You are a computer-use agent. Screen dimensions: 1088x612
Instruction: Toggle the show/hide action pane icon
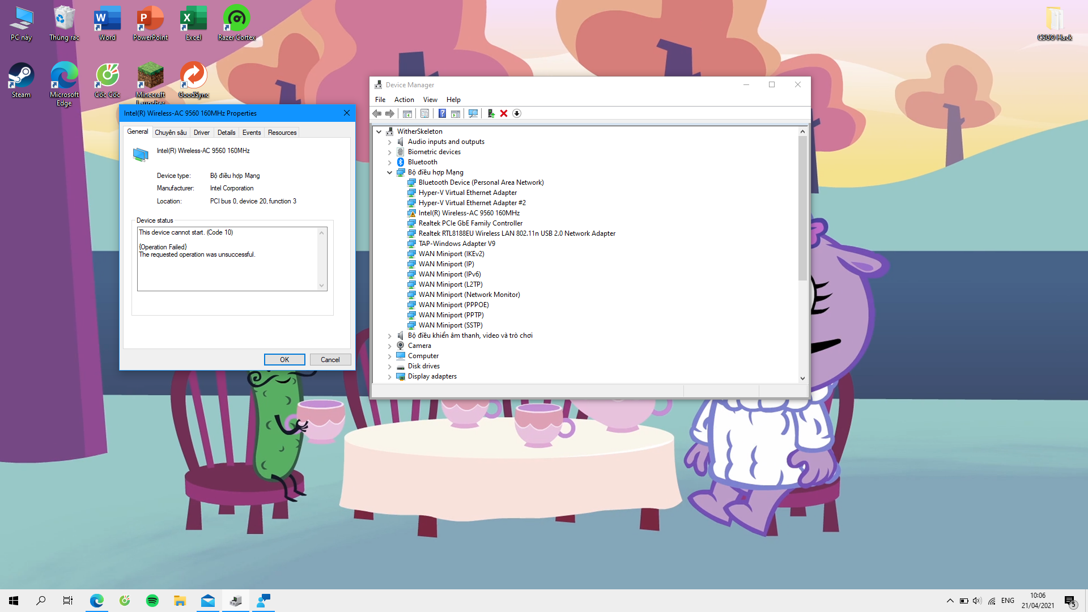(x=456, y=113)
